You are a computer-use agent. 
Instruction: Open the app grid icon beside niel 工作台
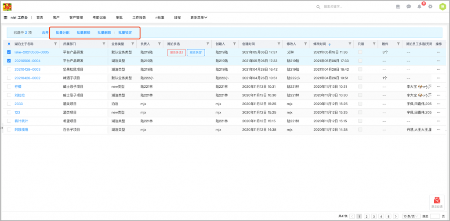click(x=6, y=18)
